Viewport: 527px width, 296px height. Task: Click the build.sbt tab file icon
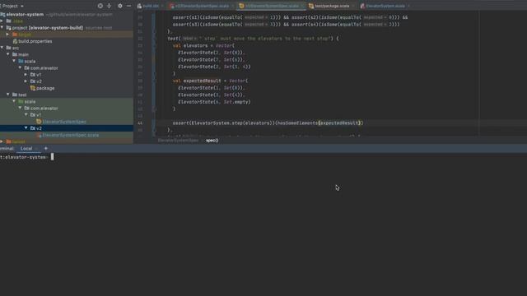(139, 6)
